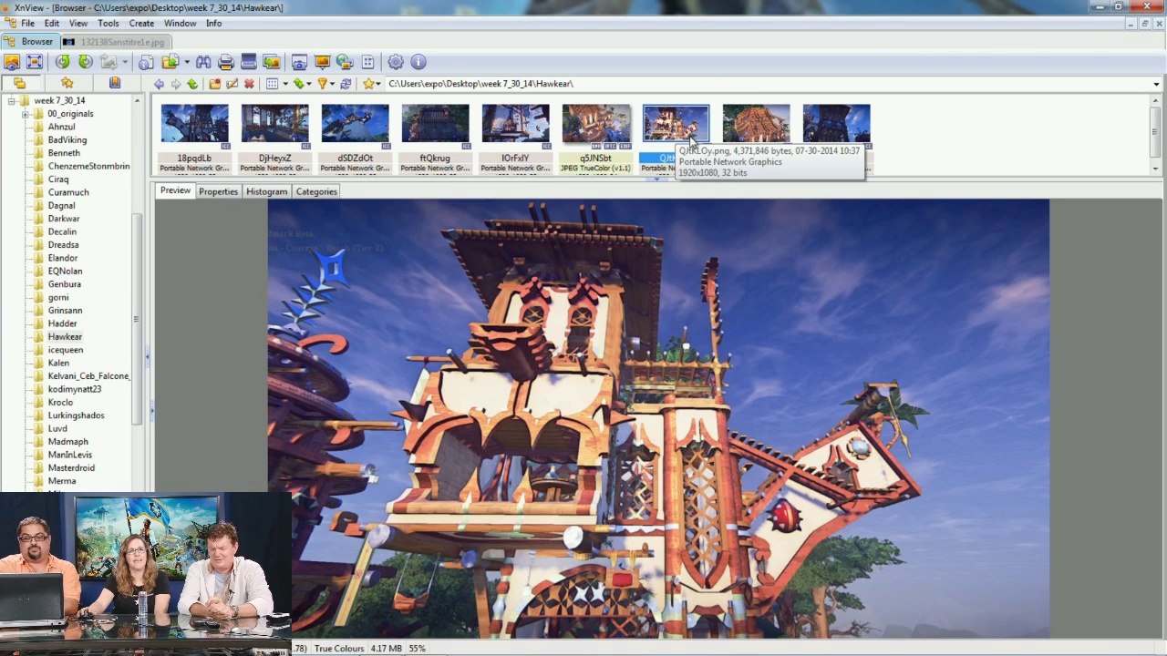Select the Merma folder
Viewport: 1167px width, 656px height.
[62, 481]
